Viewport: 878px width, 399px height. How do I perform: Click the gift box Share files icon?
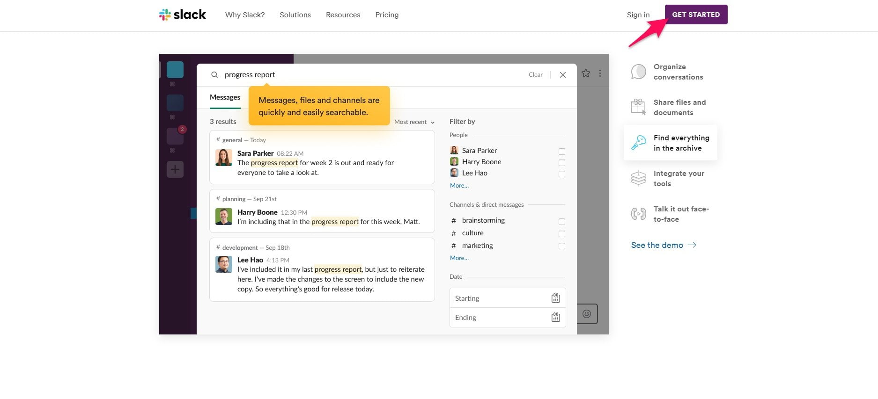coord(638,107)
